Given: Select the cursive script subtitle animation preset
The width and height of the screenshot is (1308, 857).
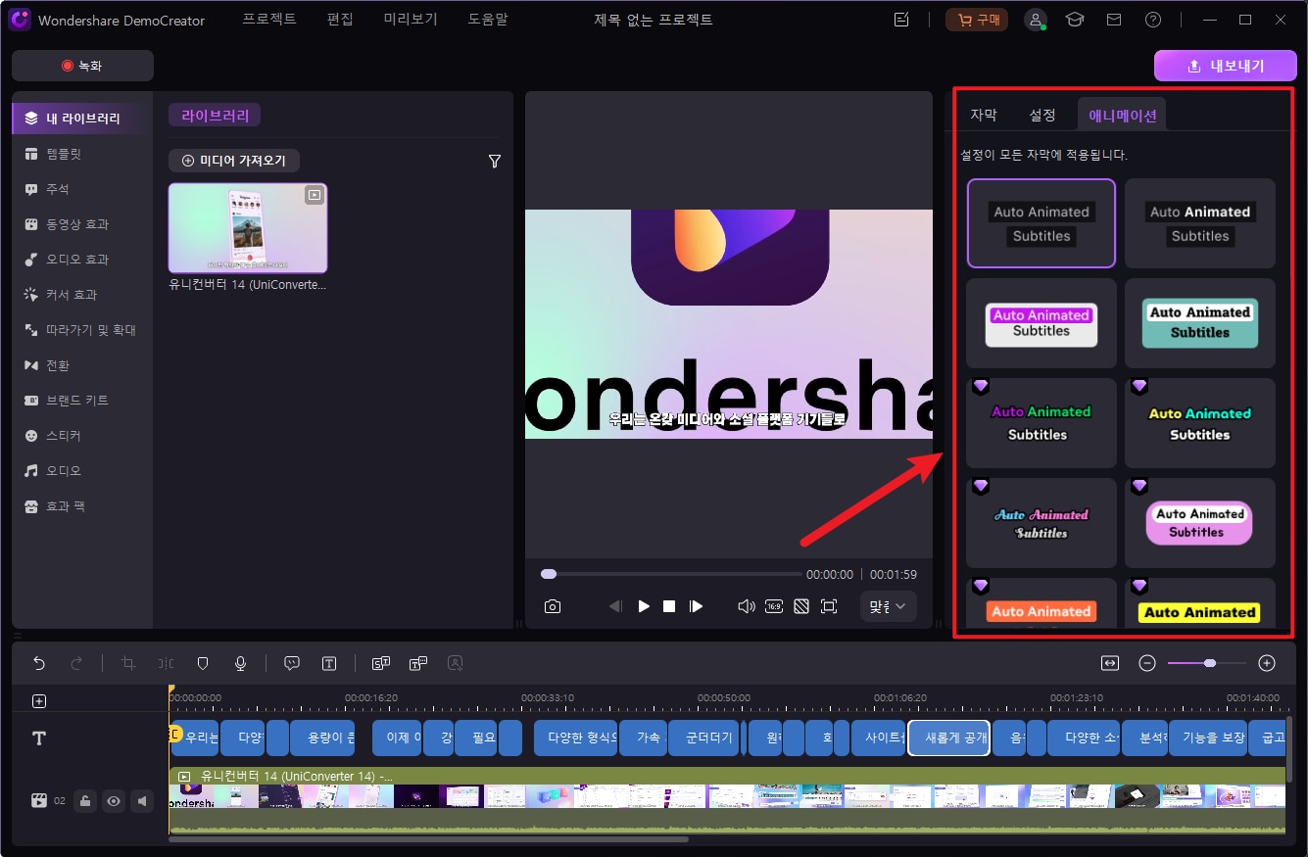Looking at the screenshot, I should pyautogui.click(x=1042, y=523).
